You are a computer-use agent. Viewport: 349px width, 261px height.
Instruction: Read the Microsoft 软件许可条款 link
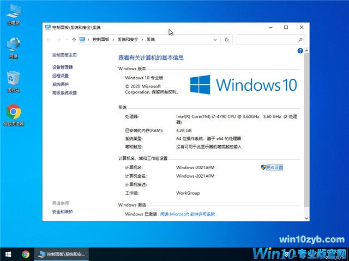188,214
